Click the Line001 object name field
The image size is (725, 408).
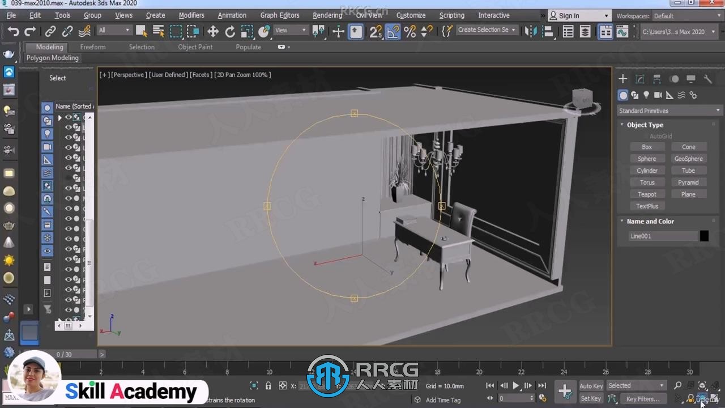click(x=663, y=236)
